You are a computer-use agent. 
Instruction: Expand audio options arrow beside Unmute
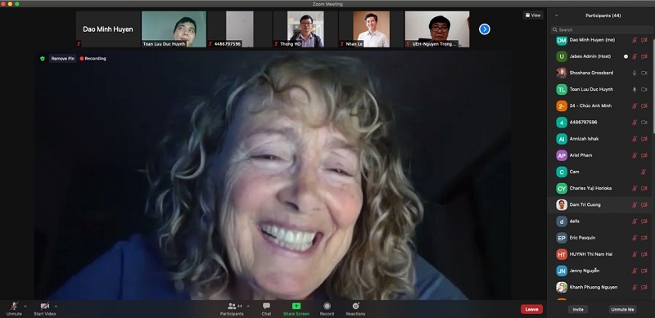25,307
